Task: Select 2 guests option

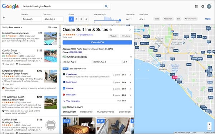Action: click(x=76, y=19)
